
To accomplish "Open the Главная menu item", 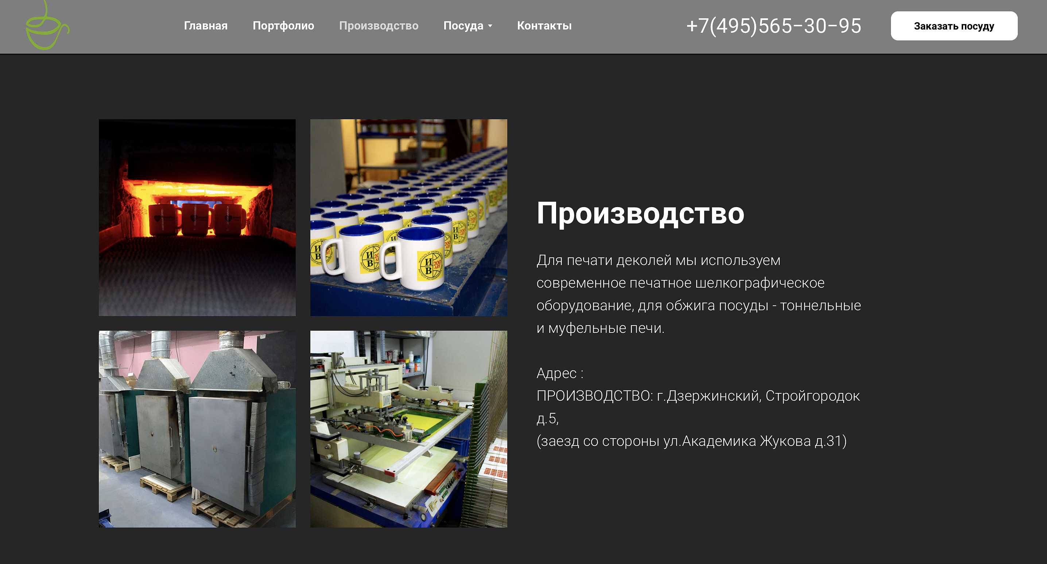I will 206,26.
